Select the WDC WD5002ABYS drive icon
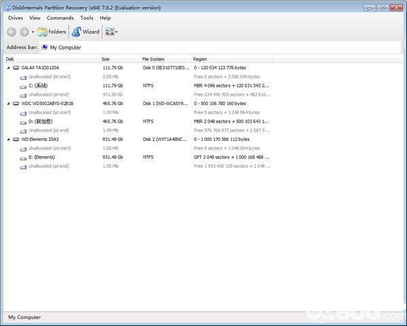 click(16, 104)
